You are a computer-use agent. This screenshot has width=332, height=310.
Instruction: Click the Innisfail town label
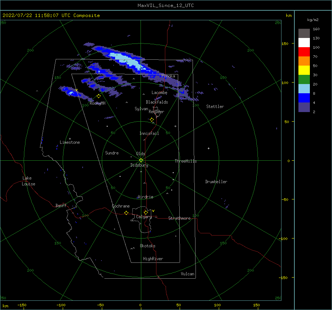[149, 133]
